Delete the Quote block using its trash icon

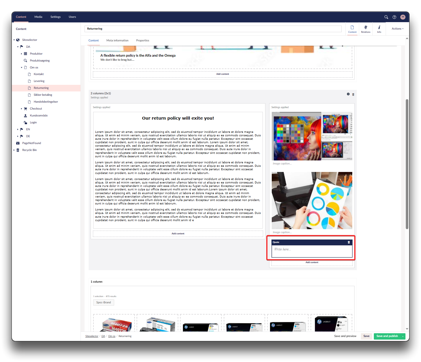click(349, 242)
